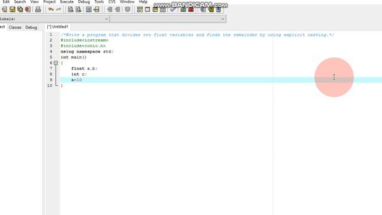Click the Go to line toolbar icon
382x215 pixels.
click(x=97, y=10)
